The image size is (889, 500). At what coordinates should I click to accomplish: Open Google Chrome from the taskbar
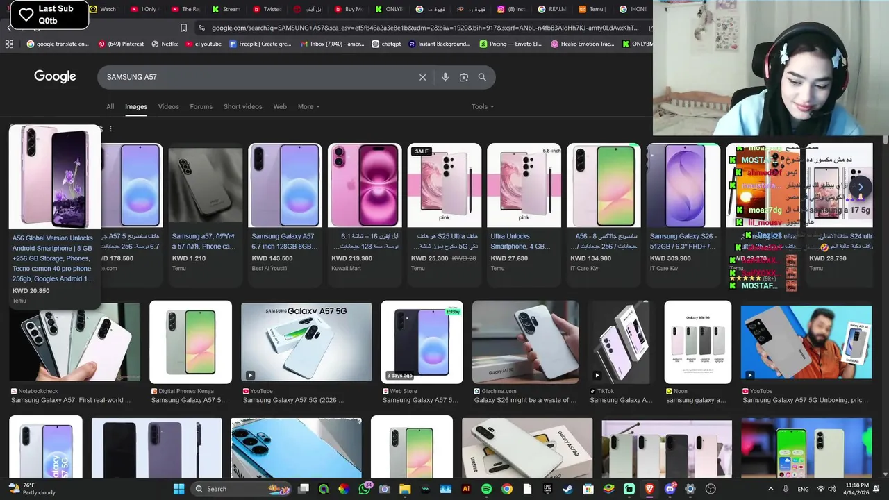coord(507,489)
